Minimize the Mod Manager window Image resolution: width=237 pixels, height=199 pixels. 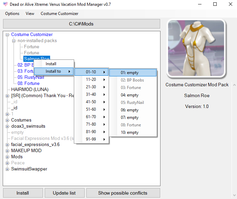tap(200, 4)
